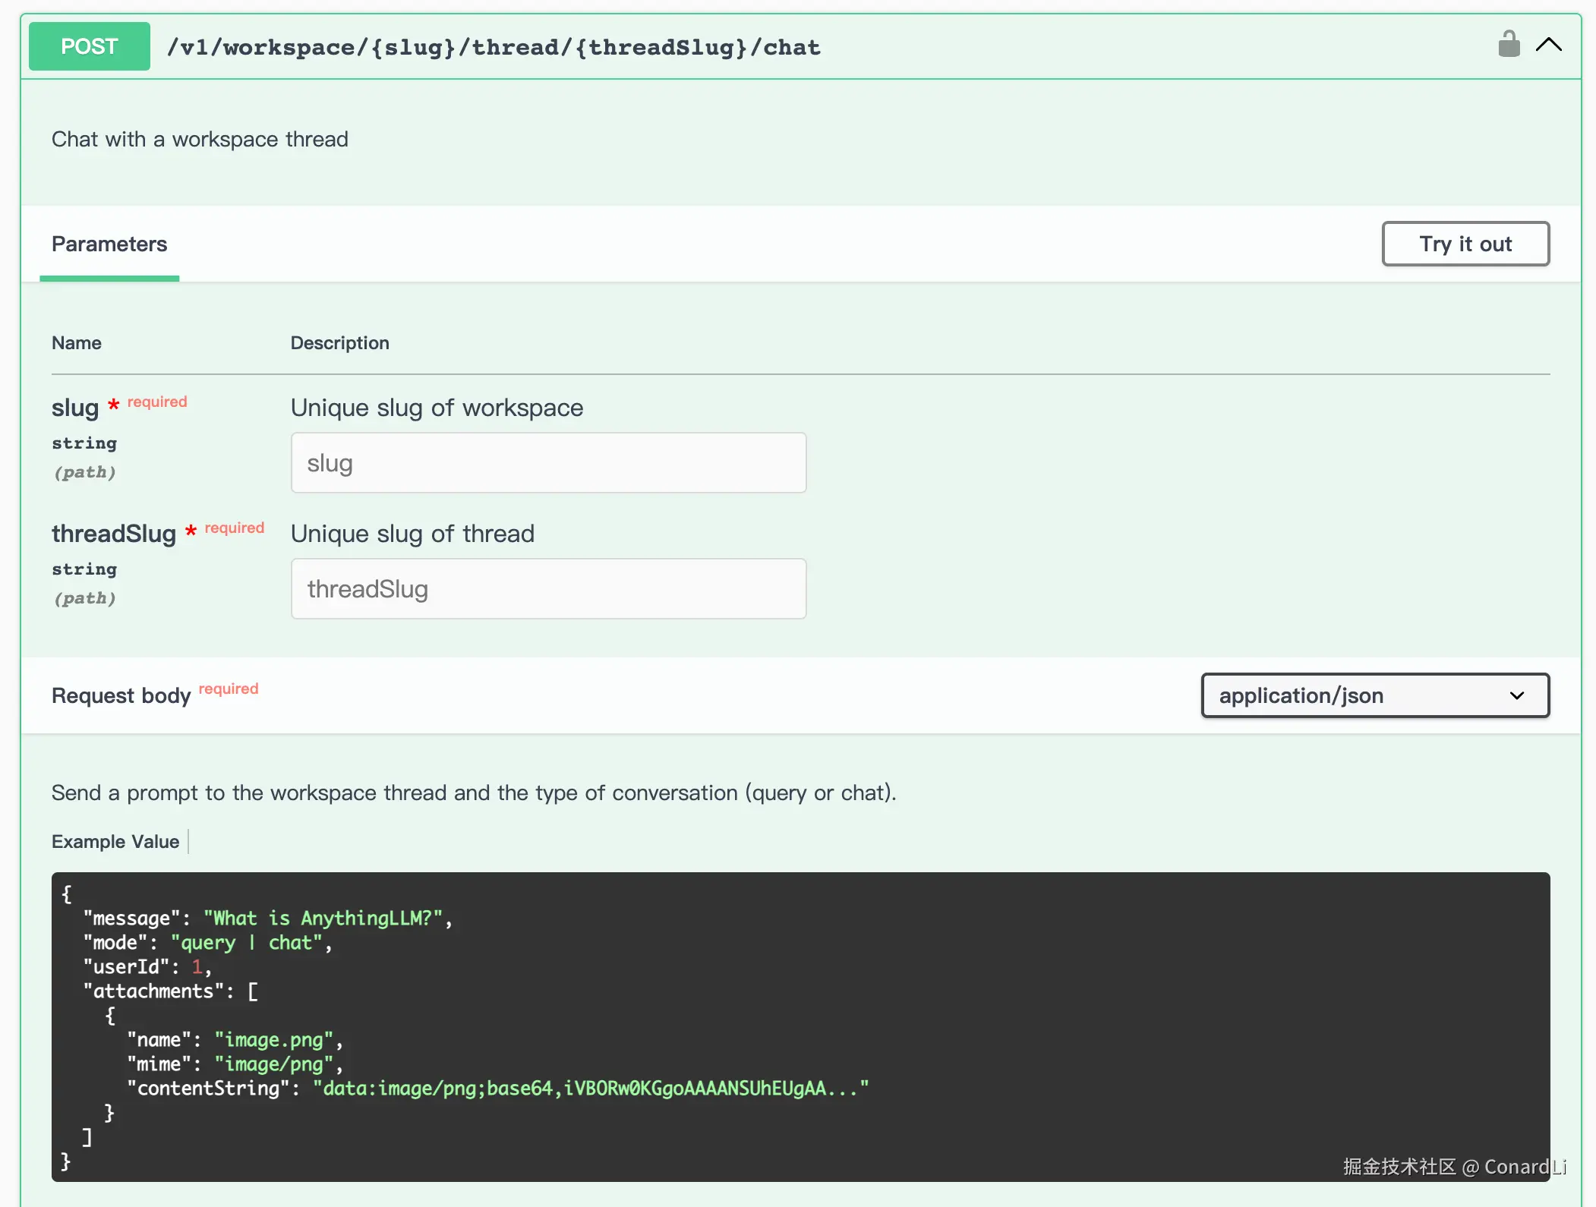This screenshot has width=1596, height=1207.
Task: Click the contentString base64 value in the example
Action: tap(590, 1089)
